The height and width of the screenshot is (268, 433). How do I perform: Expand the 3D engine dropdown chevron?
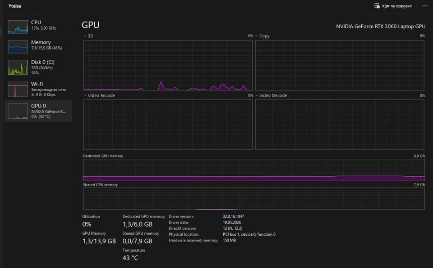[85, 36]
